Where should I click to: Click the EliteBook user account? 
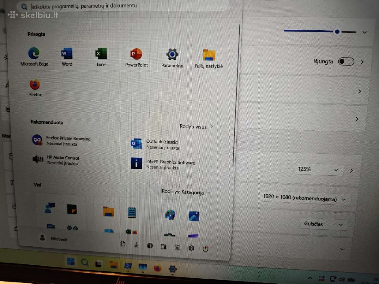53,238
